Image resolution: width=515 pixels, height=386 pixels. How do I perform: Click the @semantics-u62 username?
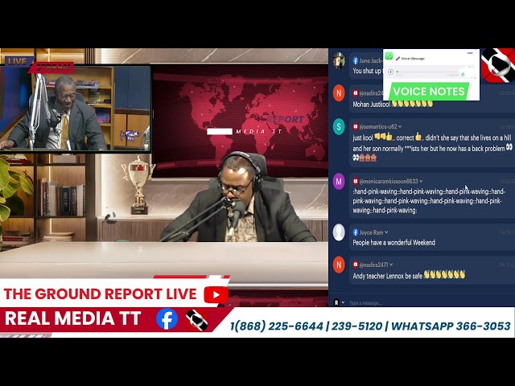378,127
